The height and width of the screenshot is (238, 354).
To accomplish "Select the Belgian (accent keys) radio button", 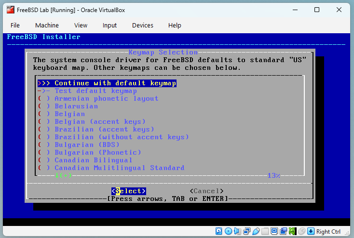I will pos(44,121).
